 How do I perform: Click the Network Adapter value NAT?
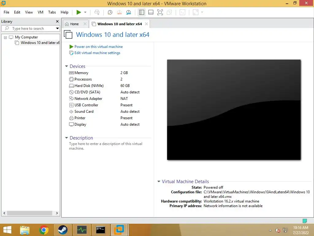124,99
